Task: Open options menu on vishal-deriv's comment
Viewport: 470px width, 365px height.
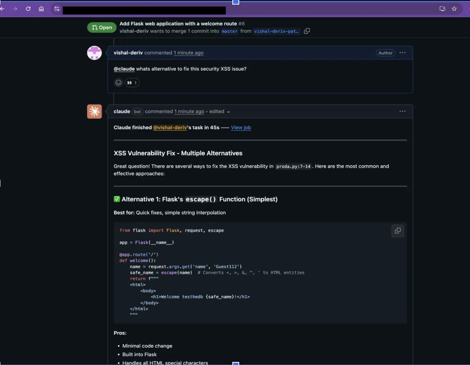Action: pos(403,53)
